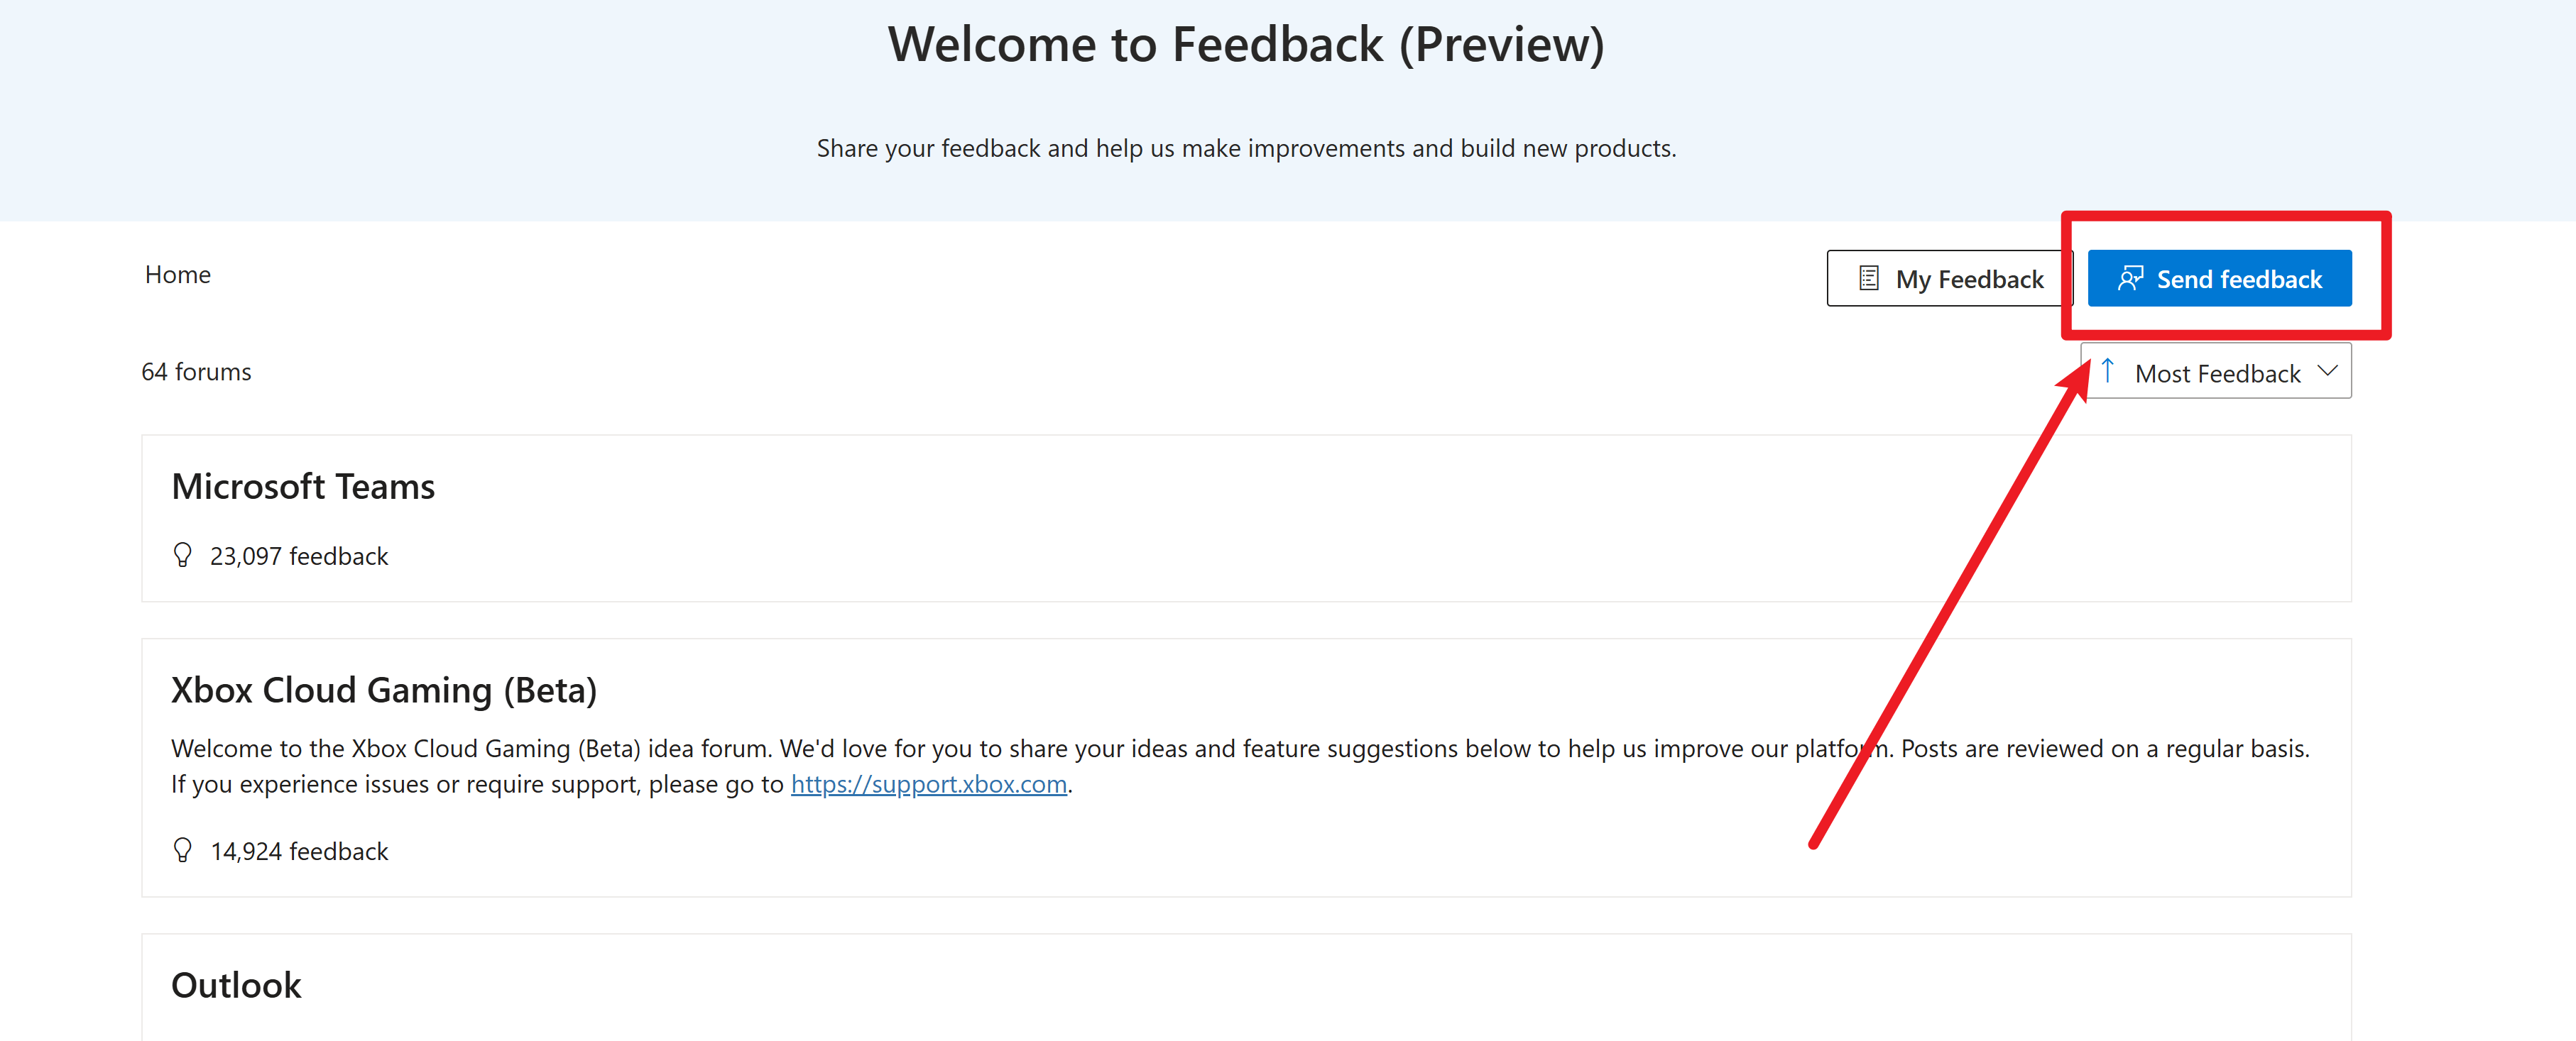This screenshot has width=2576, height=1041.
Task: Click the Xbox Cloud Gaming forum description
Action: click(x=1240, y=766)
